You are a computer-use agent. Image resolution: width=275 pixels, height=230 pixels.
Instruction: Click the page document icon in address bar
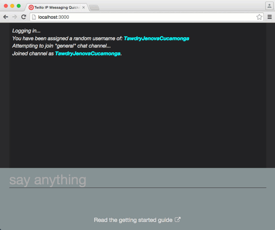coord(34,17)
